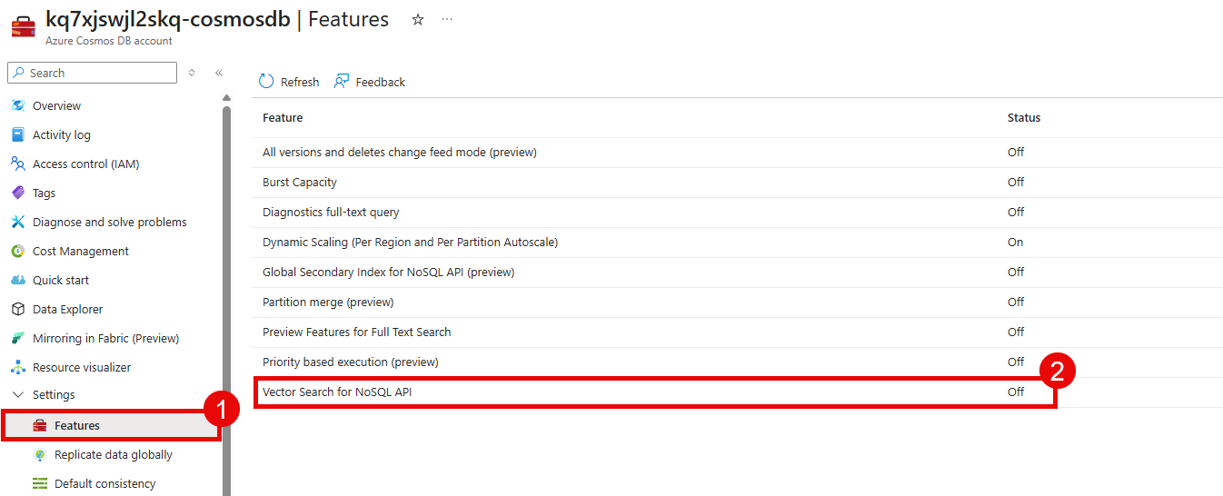Click the Tags icon in sidebar
This screenshot has height=496, width=1223.
click(x=17, y=193)
